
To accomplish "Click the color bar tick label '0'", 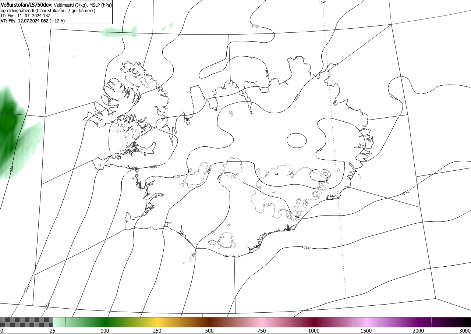I will 2,331.
